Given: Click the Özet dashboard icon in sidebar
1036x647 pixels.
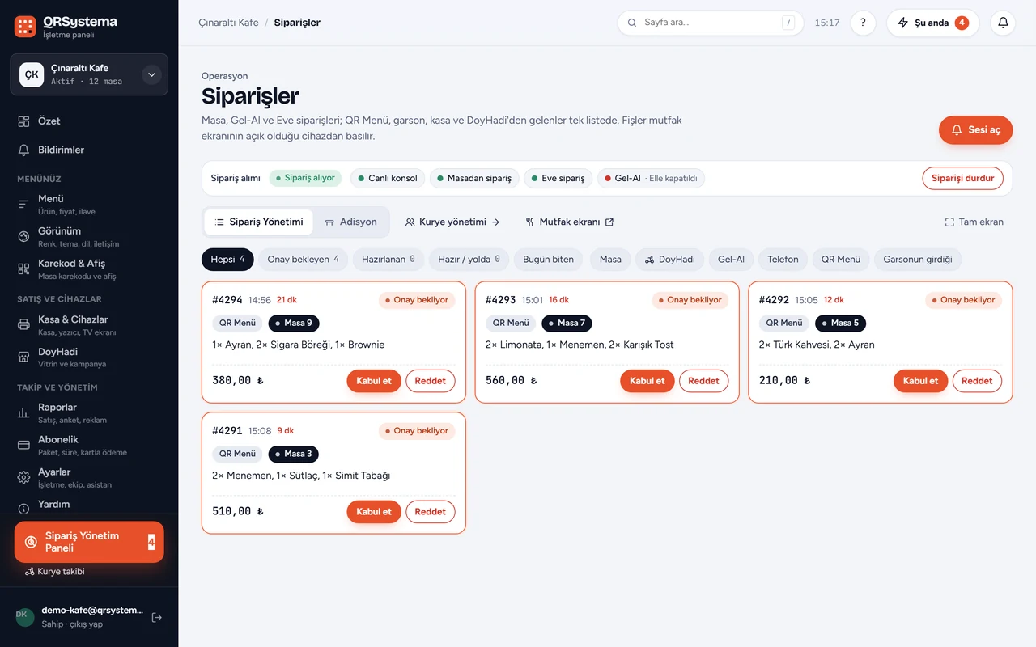Looking at the screenshot, I should tap(23, 121).
